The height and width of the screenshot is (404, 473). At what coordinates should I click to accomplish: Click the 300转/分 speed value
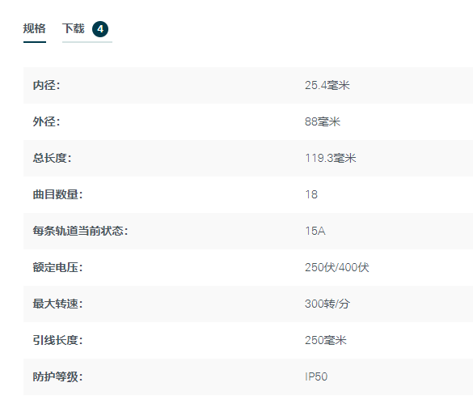pos(327,304)
